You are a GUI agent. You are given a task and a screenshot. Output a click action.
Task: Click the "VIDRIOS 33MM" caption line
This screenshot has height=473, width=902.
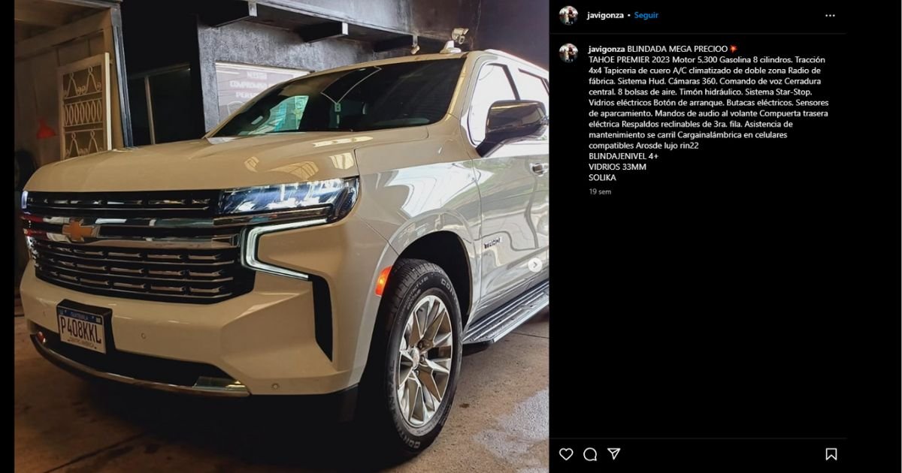pos(617,167)
